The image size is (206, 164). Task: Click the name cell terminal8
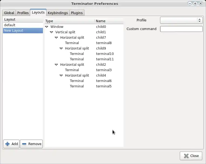[x=104, y=43]
